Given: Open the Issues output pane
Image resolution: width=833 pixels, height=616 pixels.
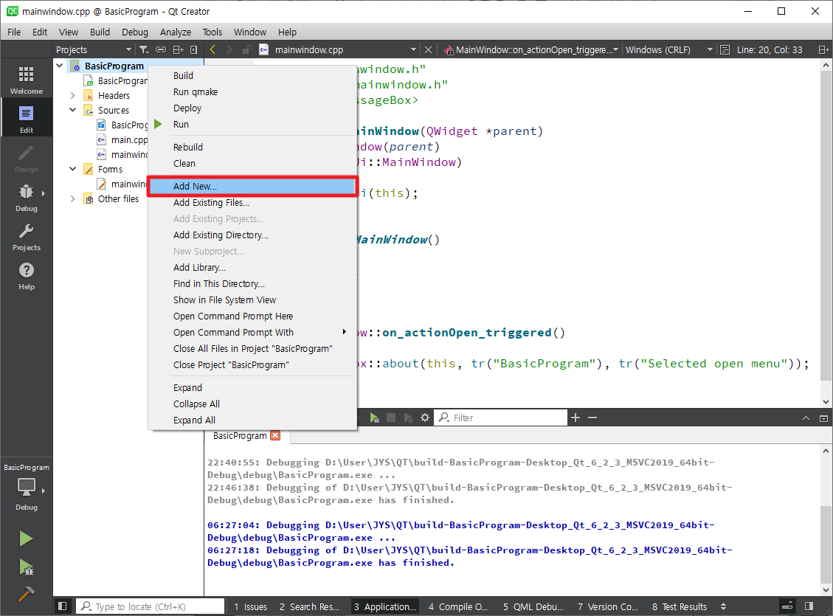Looking at the screenshot, I should click(251, 606).
